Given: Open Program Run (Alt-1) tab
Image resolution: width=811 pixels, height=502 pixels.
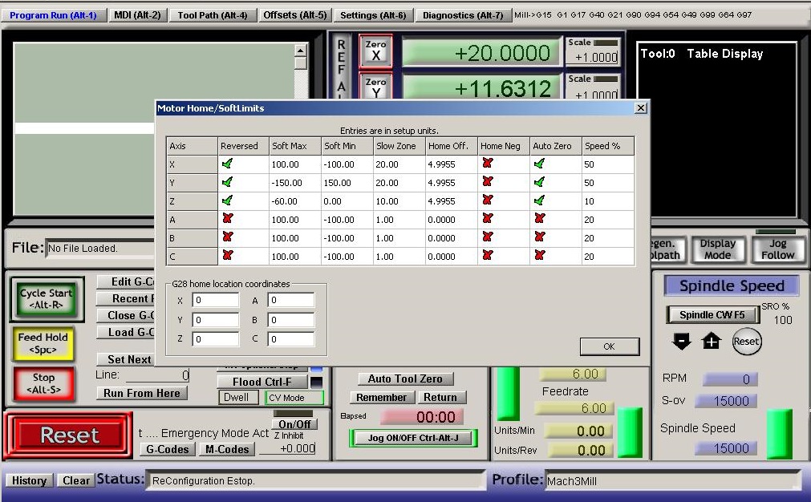Looking at the screenshot, I should click(x=53, y=15).
